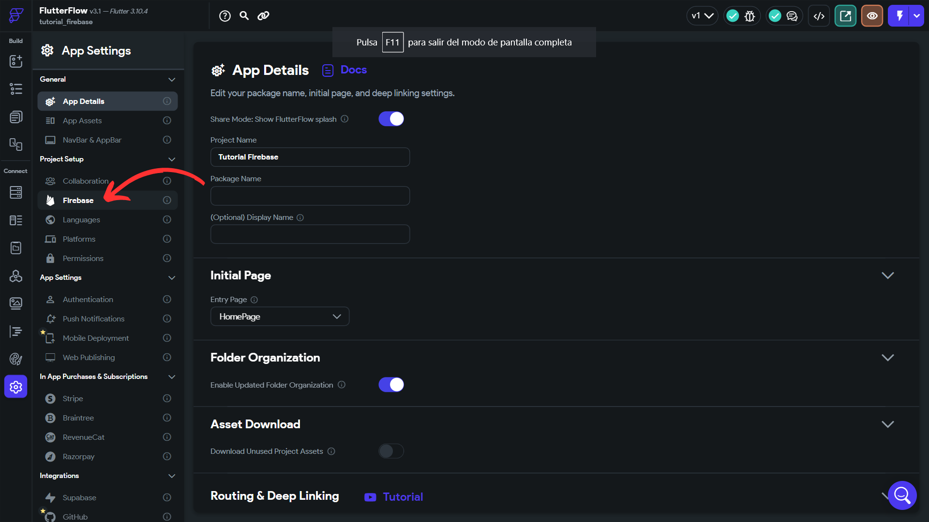Image resolution: width=929 pixels, height=522 pixels.
Task: Open the search magnifier in the top bar
Action: pyautogui.click(x=244, y=15)
